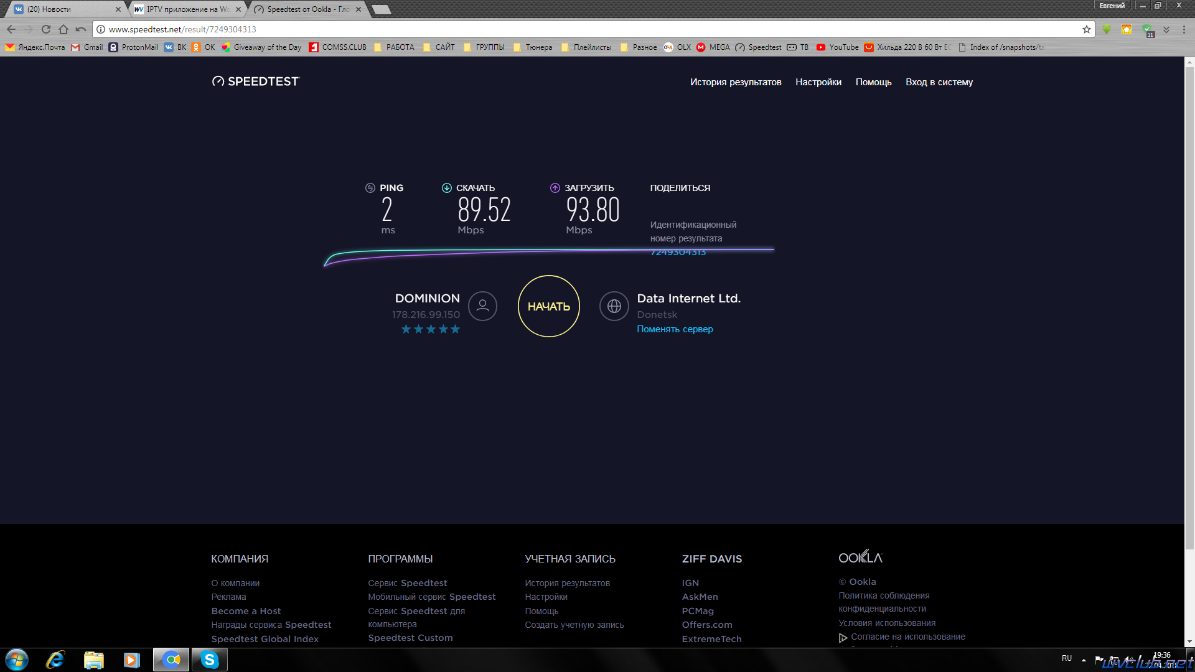Click the globe server icon
Screen dimensions: 1195x672
(614, 306)
